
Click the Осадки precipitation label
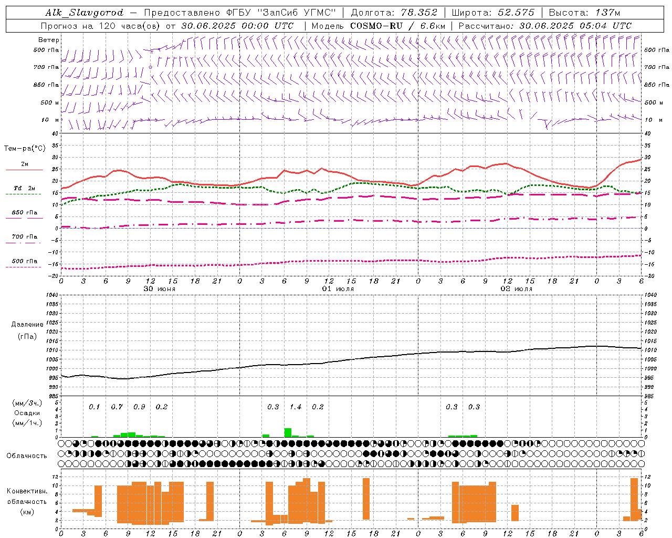tap(27, 413)
